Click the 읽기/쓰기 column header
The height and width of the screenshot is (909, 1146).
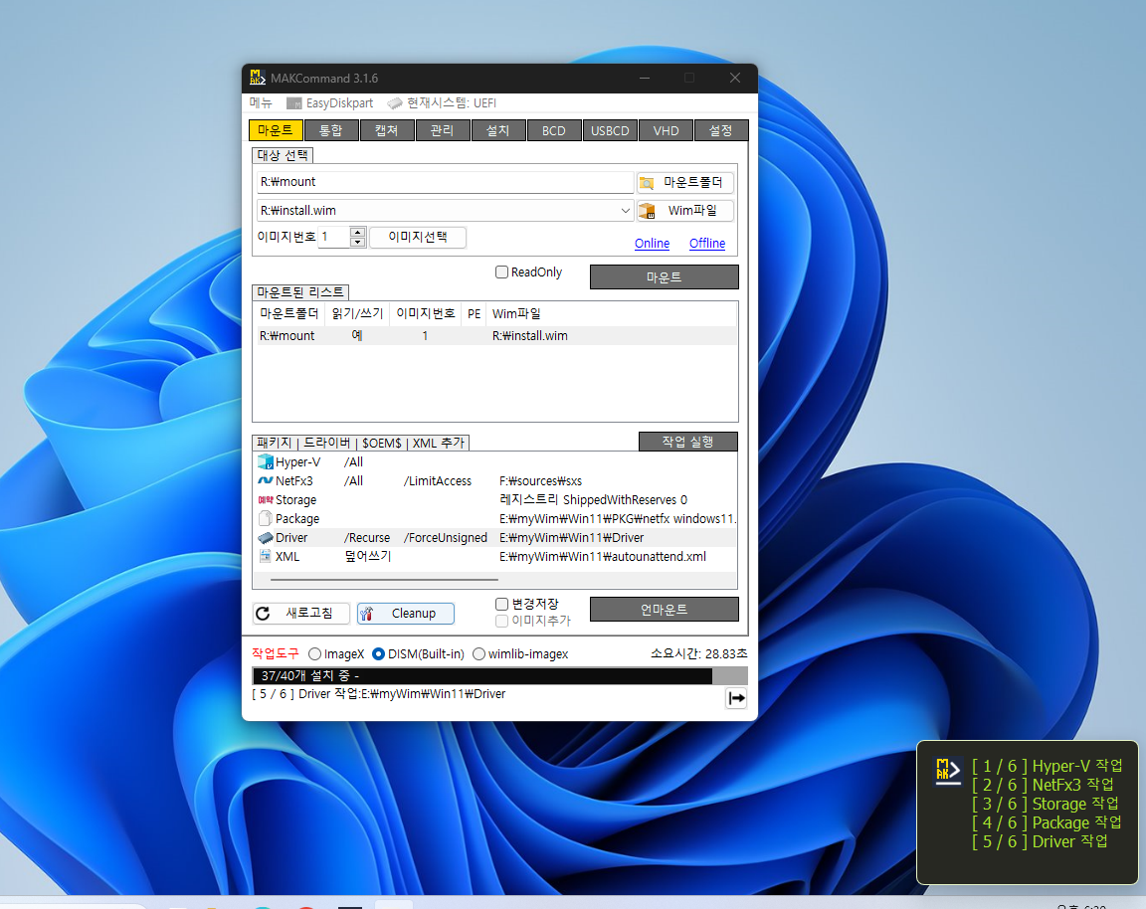357,313
